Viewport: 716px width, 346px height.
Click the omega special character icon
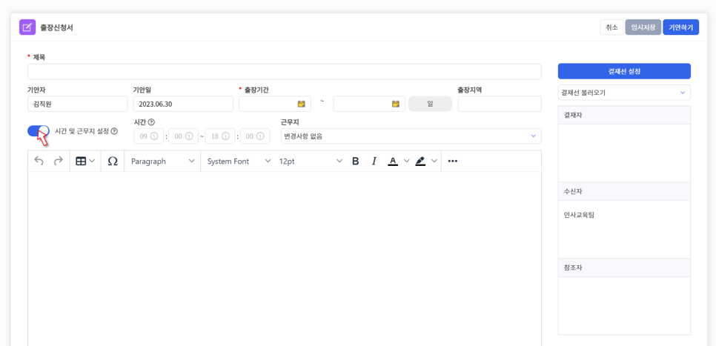point(113,161)
